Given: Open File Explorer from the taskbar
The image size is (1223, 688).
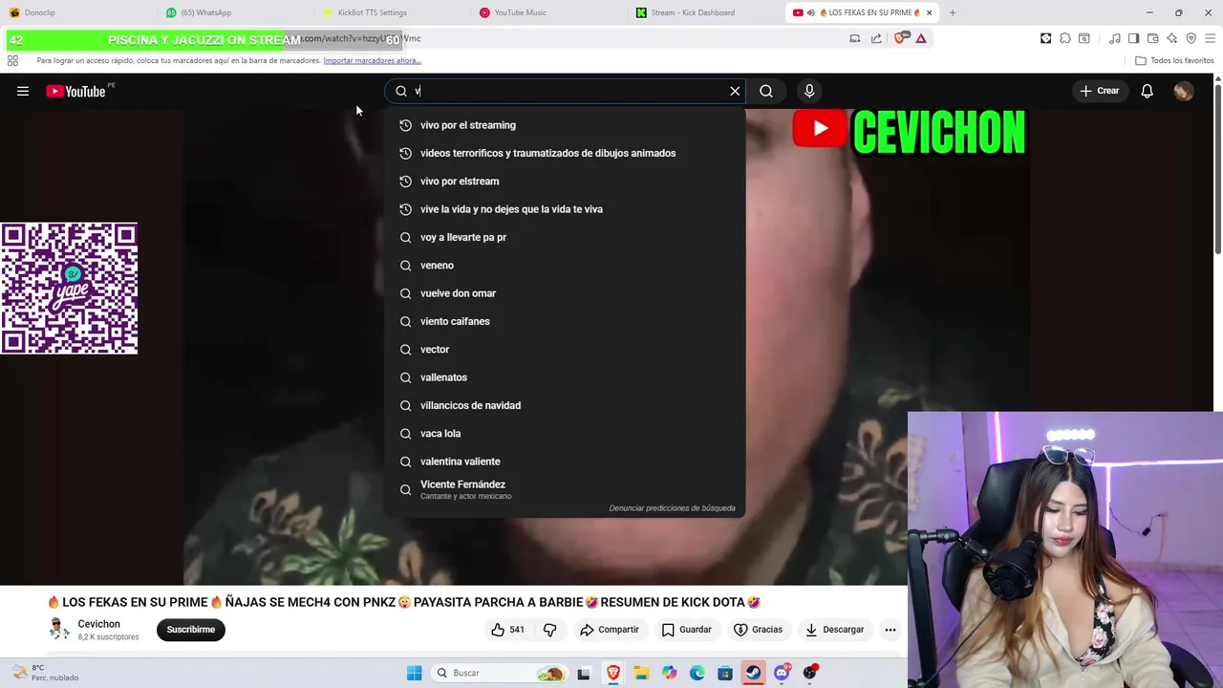Looking at the screenshot, I should (x=641, y=673).
